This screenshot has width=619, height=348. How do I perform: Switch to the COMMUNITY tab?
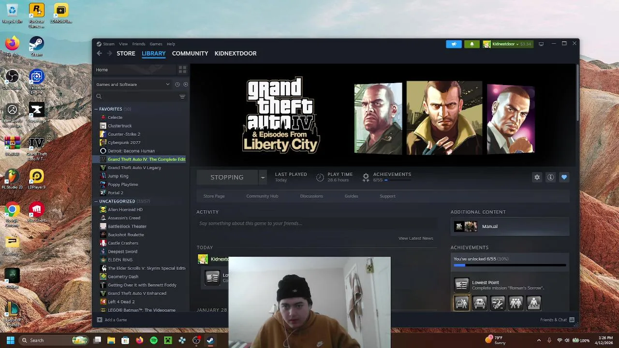(x=190, y=53)
